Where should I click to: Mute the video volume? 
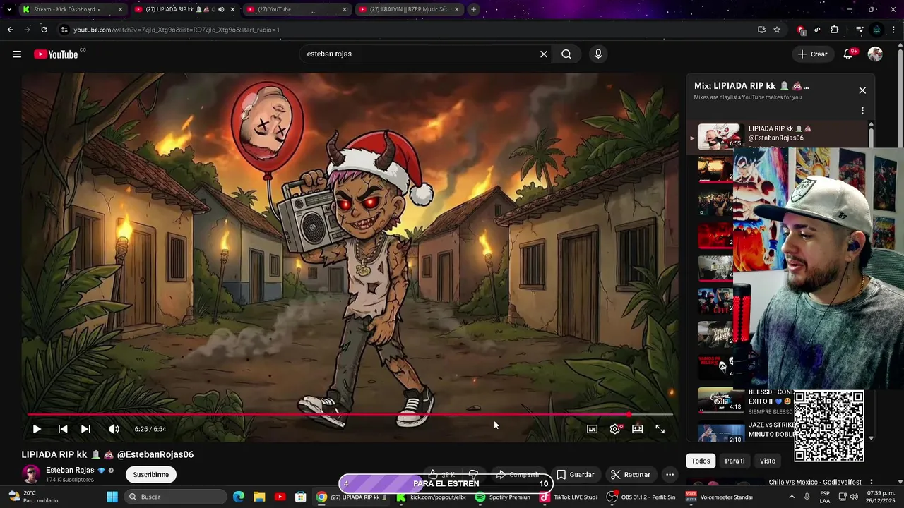(x=114, y=429)
